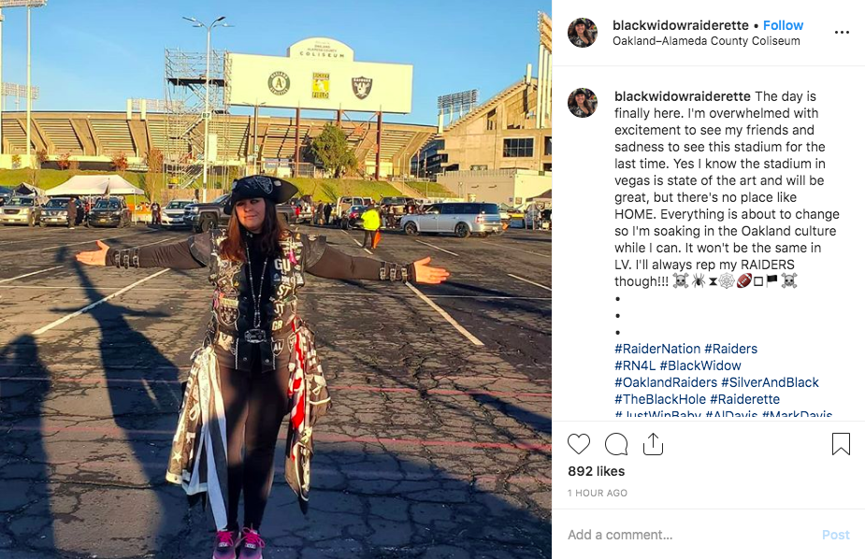
Task: Save post with the bookmark icon
Action: point(841,444)
